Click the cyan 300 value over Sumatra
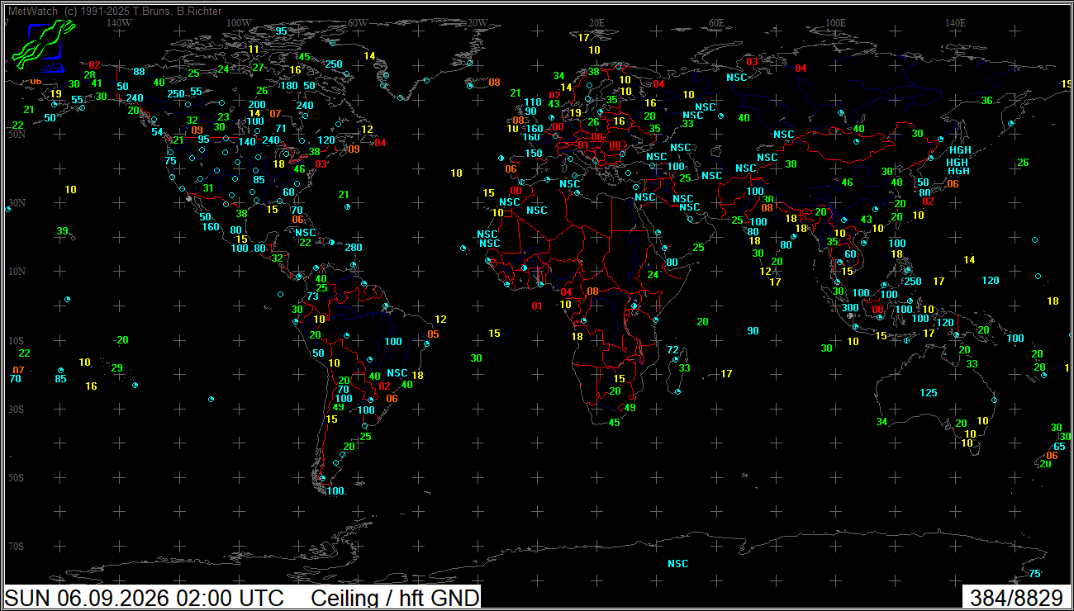 pyautogui.click(x=850, y=308)
